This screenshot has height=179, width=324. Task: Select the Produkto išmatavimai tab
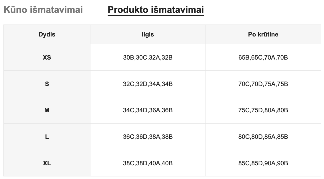point(156,10)
